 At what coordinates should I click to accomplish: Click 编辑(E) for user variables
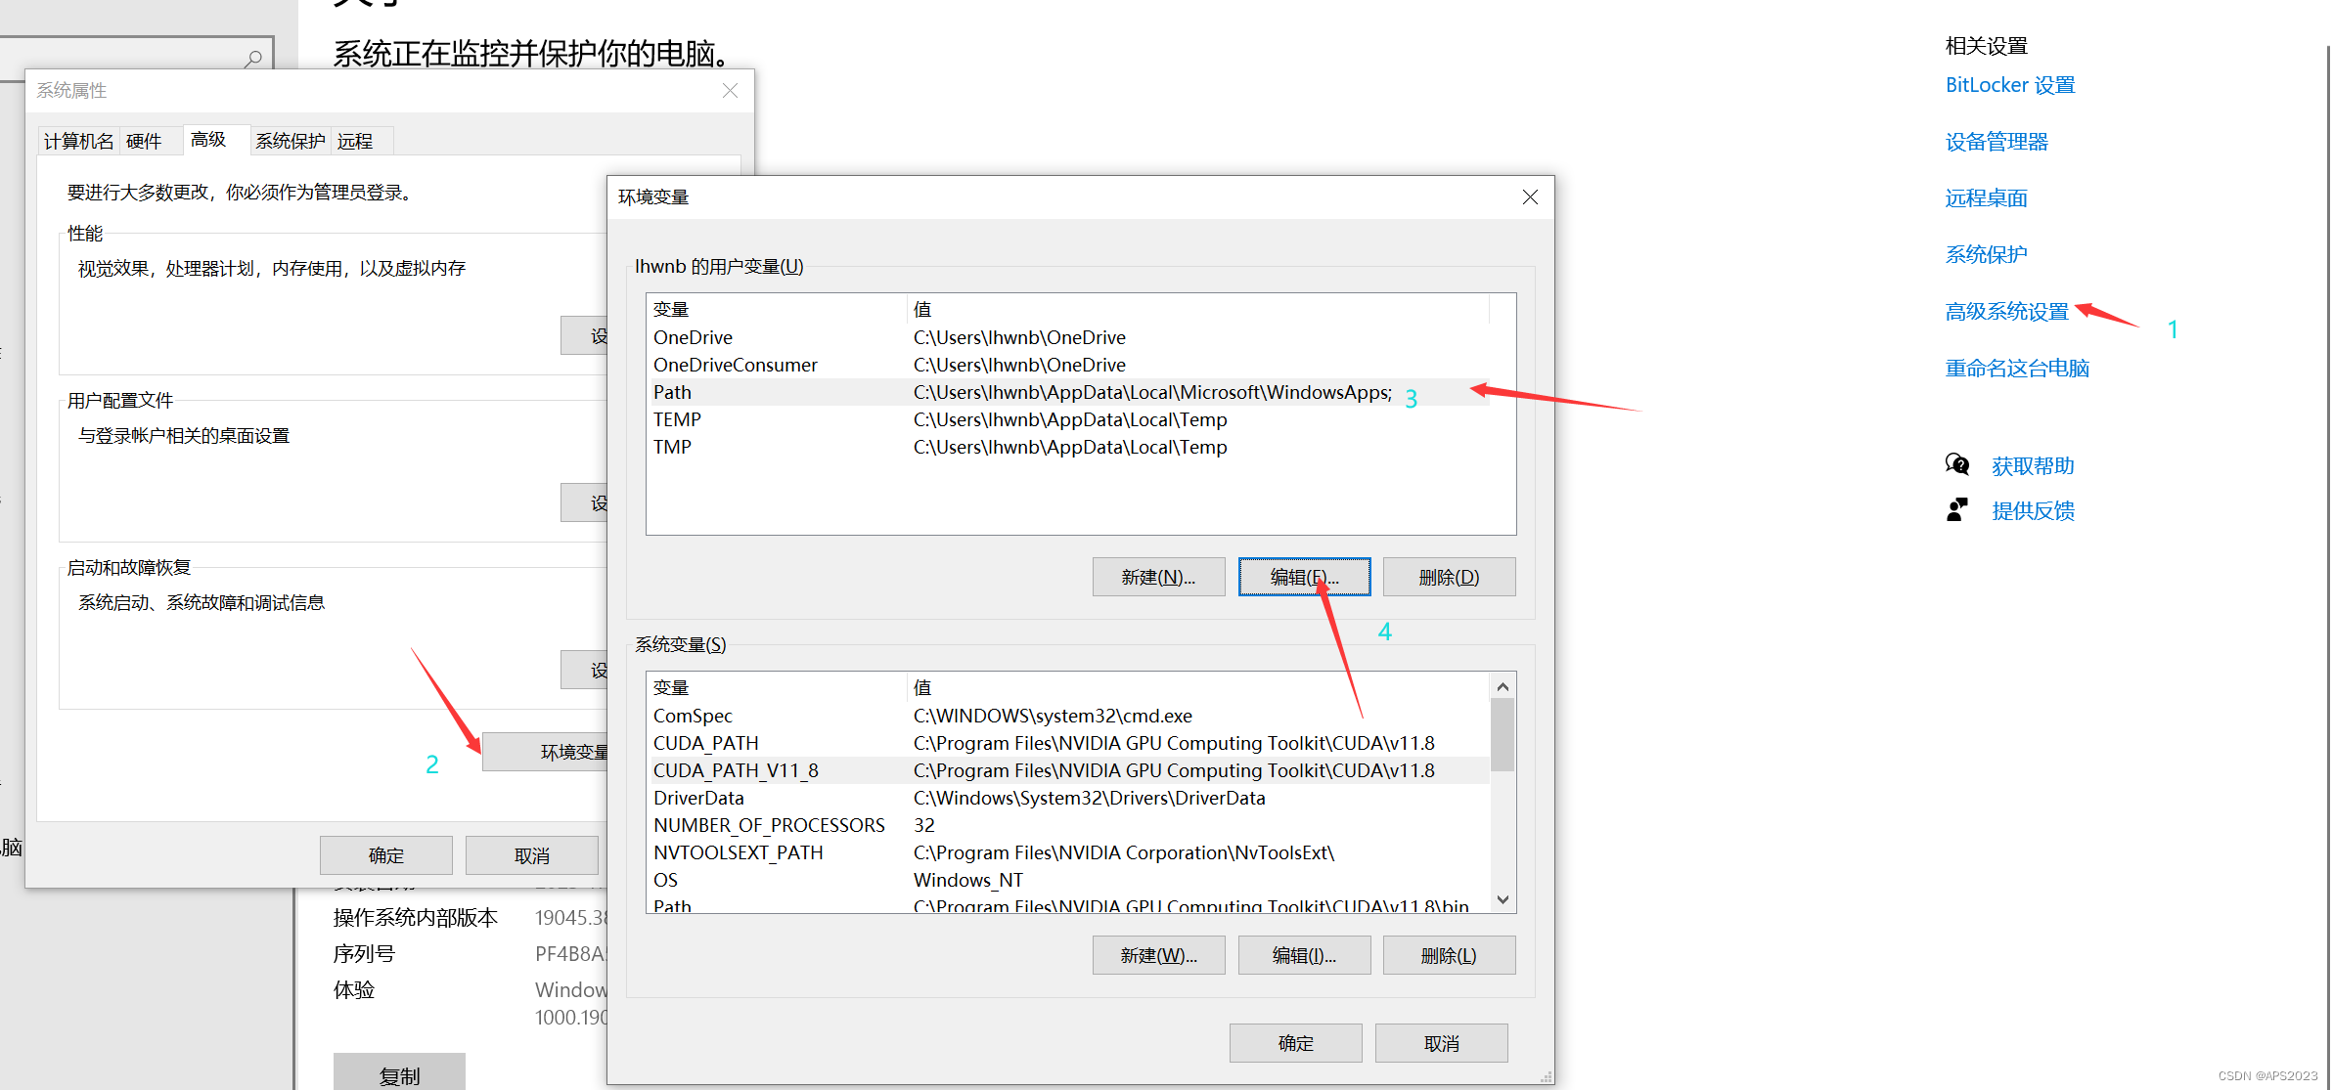[x=1303, y=577]
